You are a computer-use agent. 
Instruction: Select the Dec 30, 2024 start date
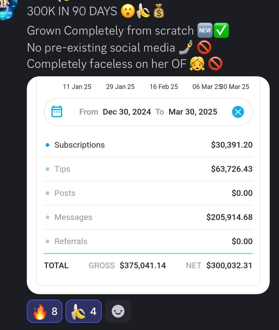pos(127,112)
